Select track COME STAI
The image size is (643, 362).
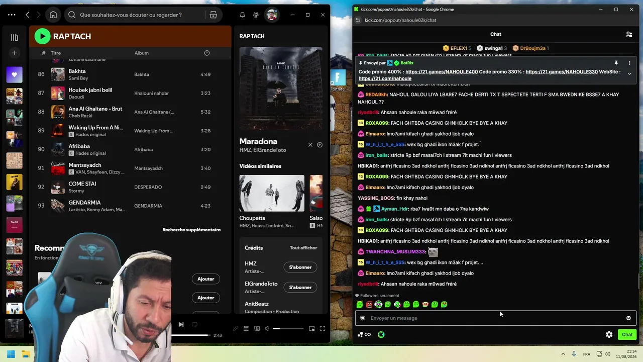[131, 187]
